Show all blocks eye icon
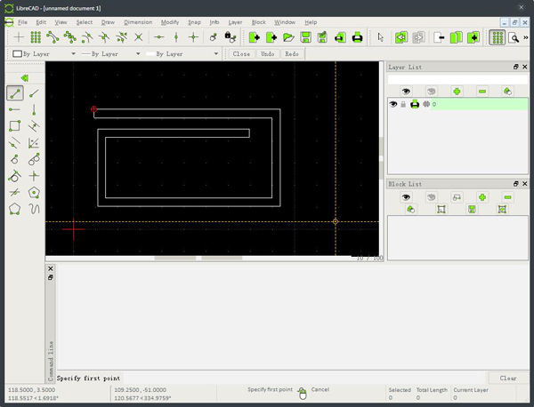This screenshot has height=407, width=534. coord(406,197)
